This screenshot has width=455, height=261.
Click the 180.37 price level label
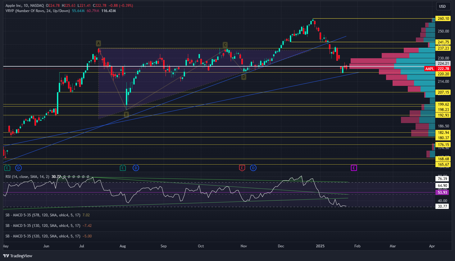[x=443, y=138]
